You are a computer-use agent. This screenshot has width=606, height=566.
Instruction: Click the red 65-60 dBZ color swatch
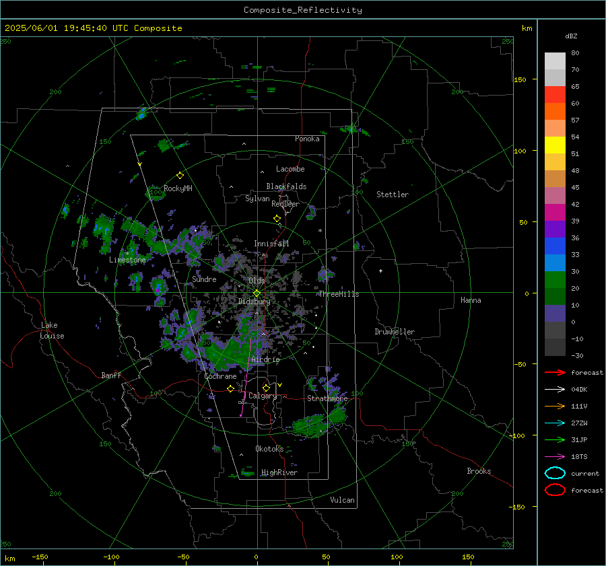tap(555, 95)
